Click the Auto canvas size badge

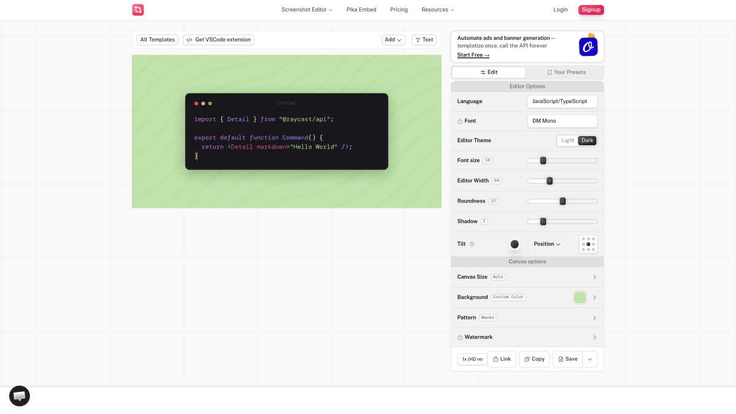coord(498,277)
